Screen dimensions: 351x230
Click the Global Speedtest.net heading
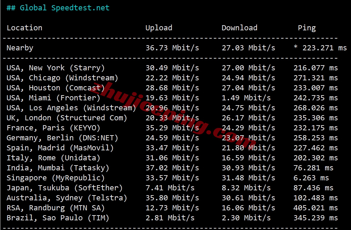[x=58, y=8]
